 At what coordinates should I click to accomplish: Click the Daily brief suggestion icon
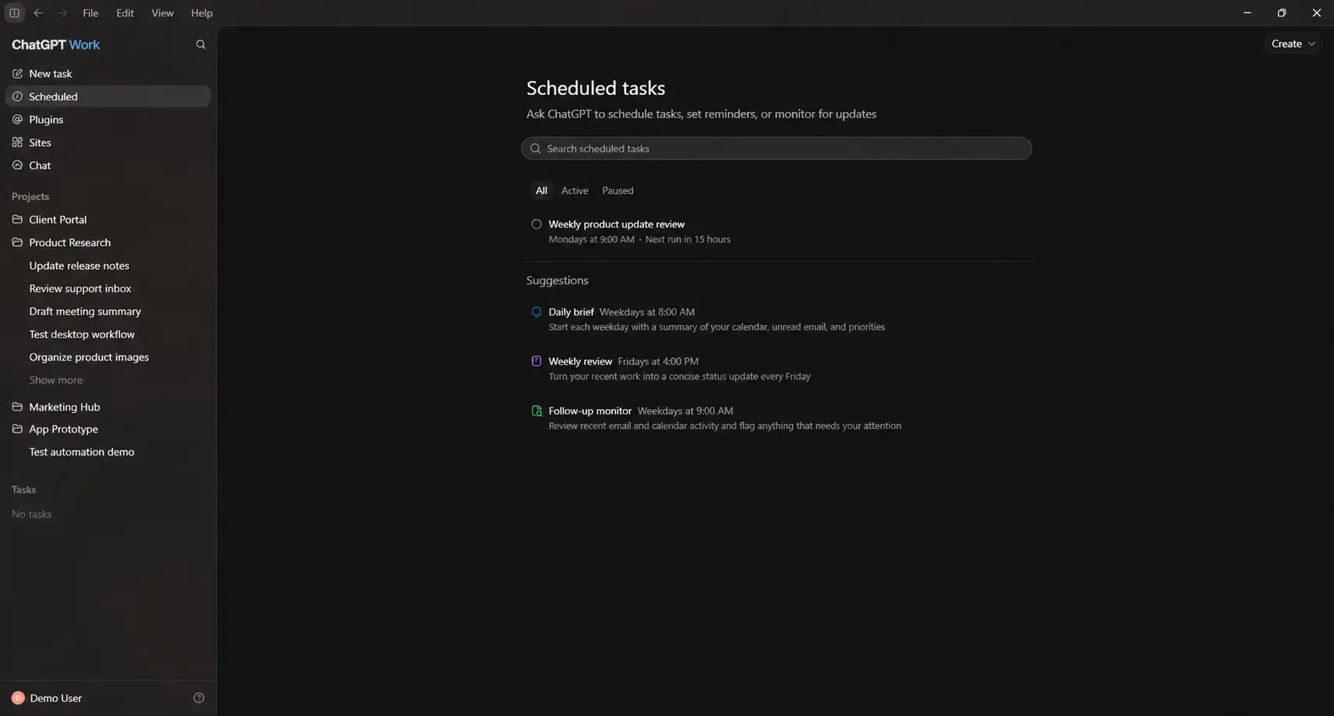tap(536, 312)
